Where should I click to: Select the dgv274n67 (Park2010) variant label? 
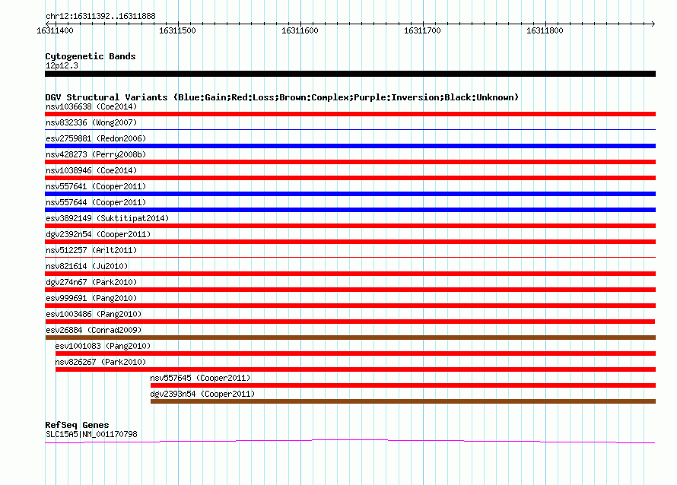[91, 282]
